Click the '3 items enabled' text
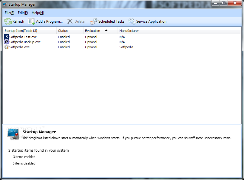244x180 pixels. (x=24, y=157)
